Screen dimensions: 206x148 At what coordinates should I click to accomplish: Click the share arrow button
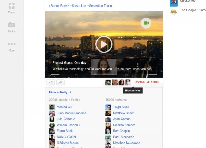pos(60,82)
